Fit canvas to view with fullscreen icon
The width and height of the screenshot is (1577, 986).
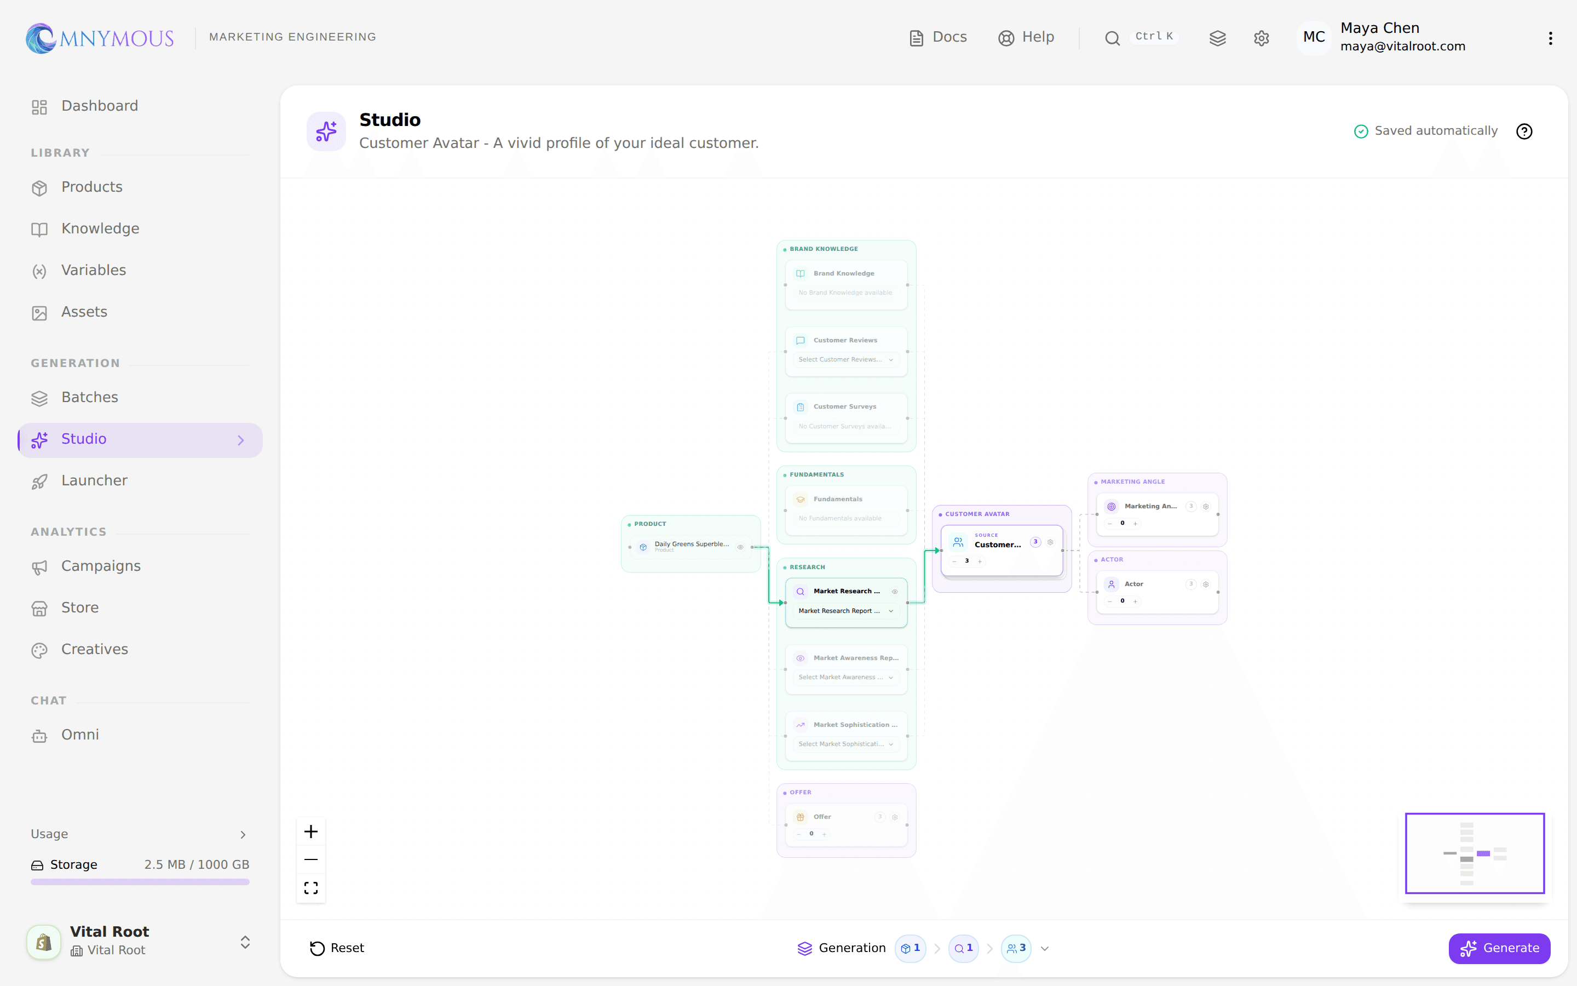[x=311, y=888]
